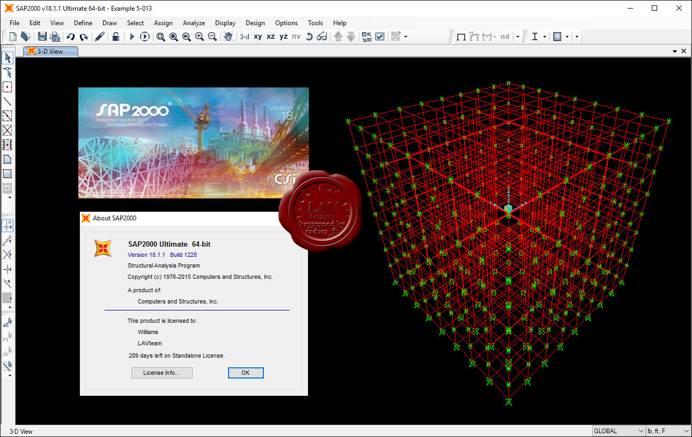Screen dimensions: 692x437
Task: Open a model file via the Open icon
Action: pyautogui.click(x=26, y=36)
